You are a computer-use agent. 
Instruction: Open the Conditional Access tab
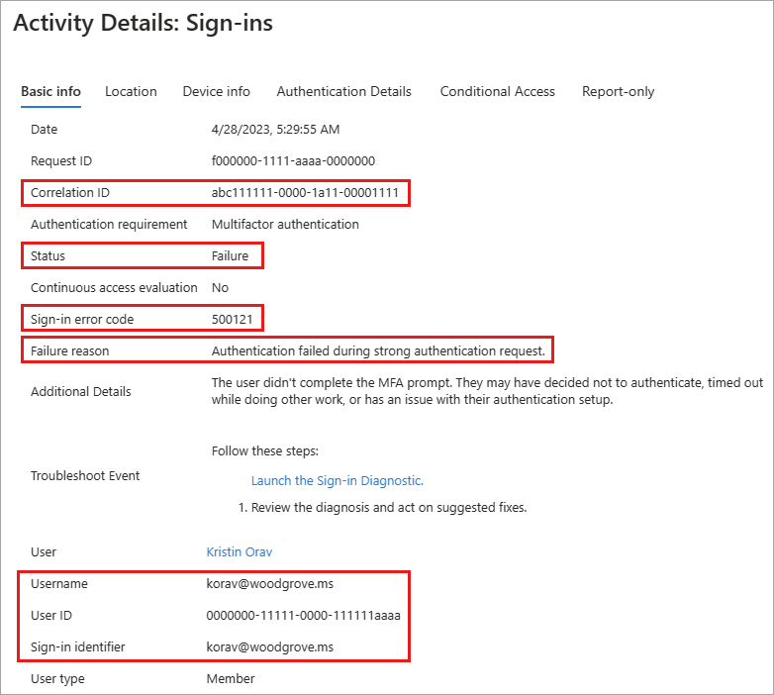coord(497,91)
